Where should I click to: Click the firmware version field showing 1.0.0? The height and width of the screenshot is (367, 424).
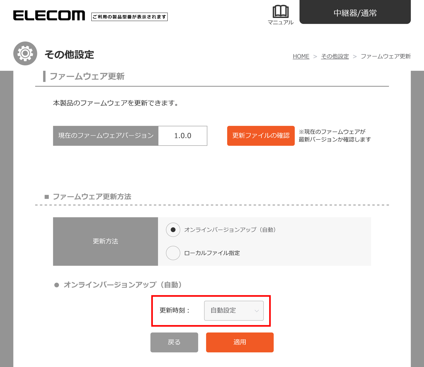coord(183,136)
